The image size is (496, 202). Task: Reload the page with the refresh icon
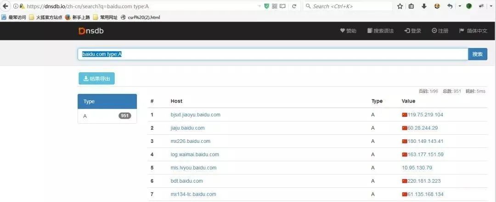coord(294,6)
